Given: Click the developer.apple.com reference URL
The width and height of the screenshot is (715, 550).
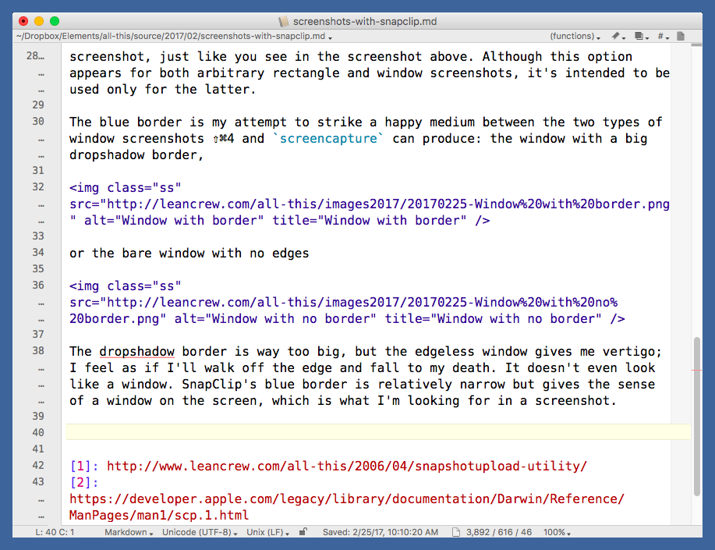Looking at the screenshot, I should tap(346, 499).
